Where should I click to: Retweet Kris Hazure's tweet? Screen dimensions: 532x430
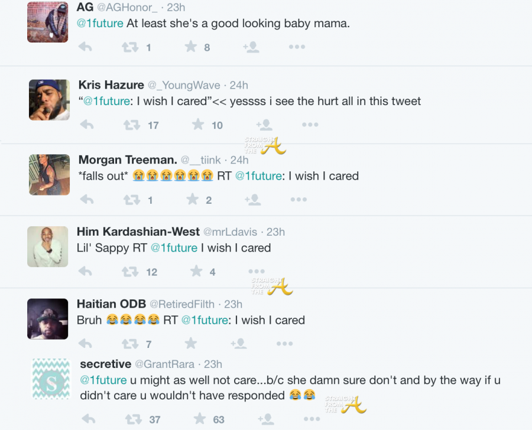[132, 125]
